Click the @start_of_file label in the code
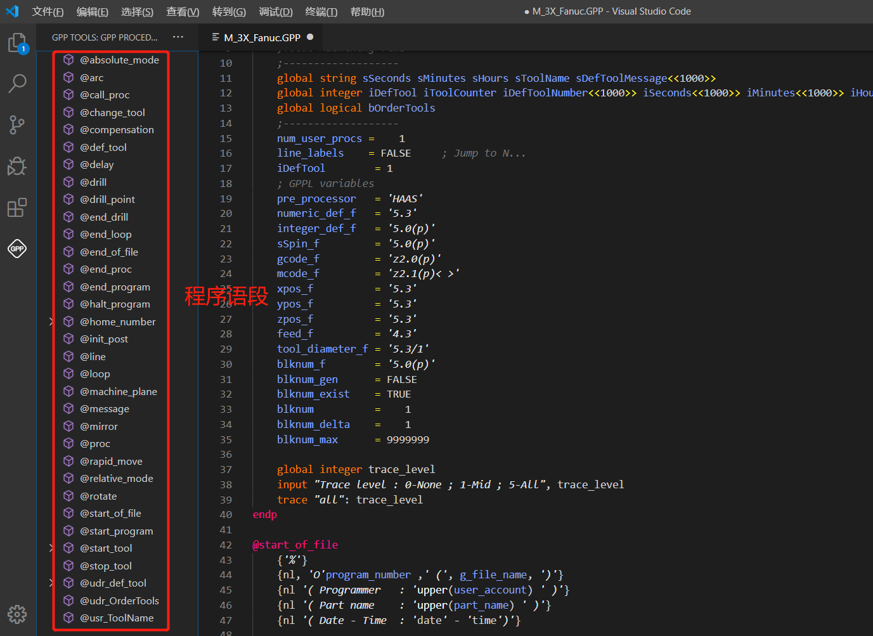Image resolution: width=873 pixels, height=636 pixels. coord(295,545)
